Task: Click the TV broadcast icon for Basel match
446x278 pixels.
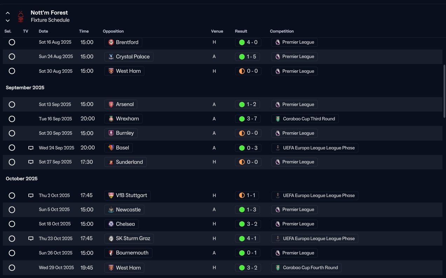Action: point(31,148)
